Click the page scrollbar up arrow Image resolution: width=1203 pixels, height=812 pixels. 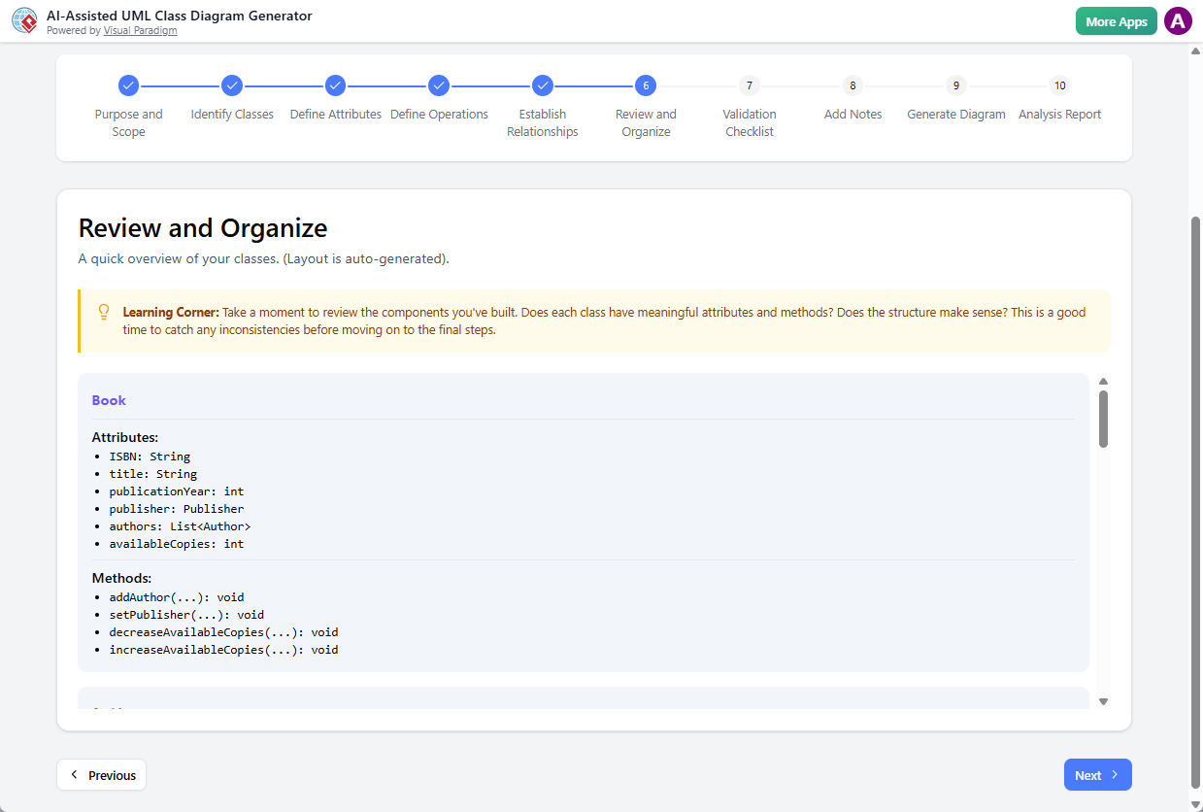[1195, 51]
